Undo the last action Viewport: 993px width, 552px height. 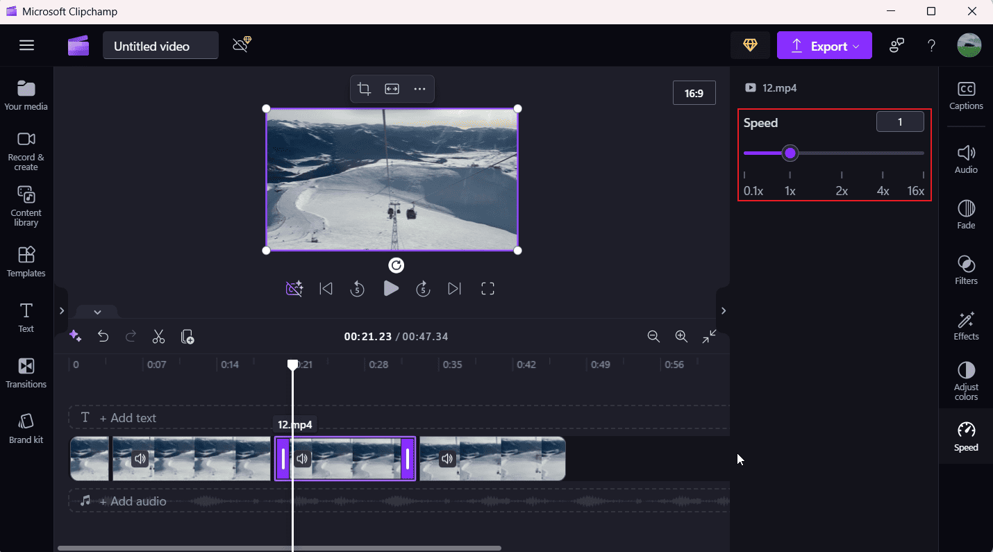tap(103, 337)
